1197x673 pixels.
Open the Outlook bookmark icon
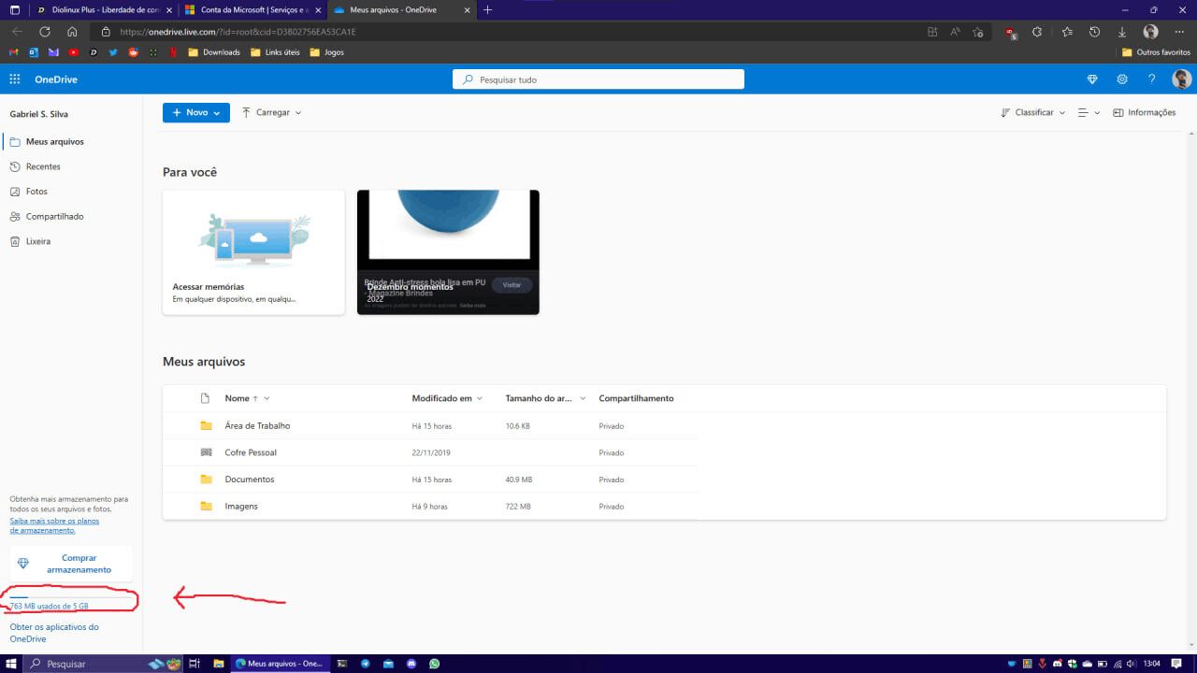point(34,52)
